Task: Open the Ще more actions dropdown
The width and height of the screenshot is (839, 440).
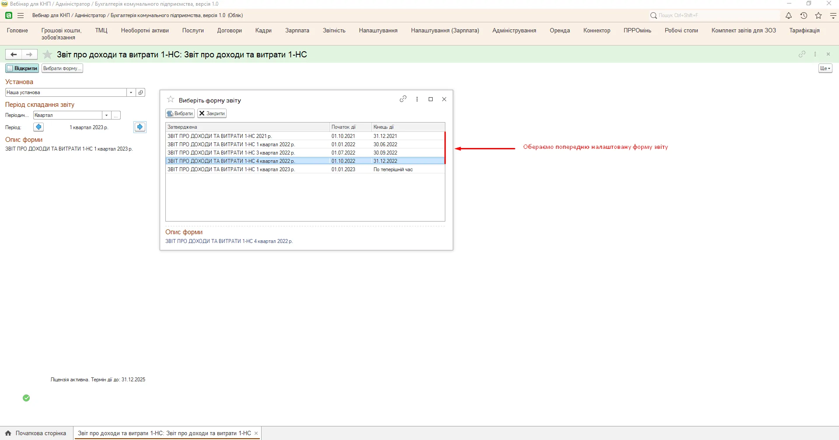Action: coord(825,68)
